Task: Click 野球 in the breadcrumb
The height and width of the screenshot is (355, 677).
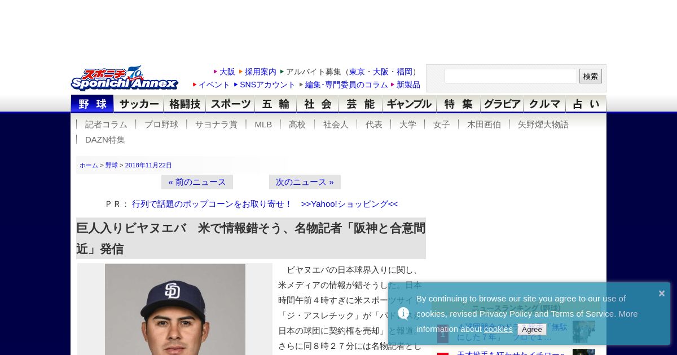Action: click(x=112, y=165)
